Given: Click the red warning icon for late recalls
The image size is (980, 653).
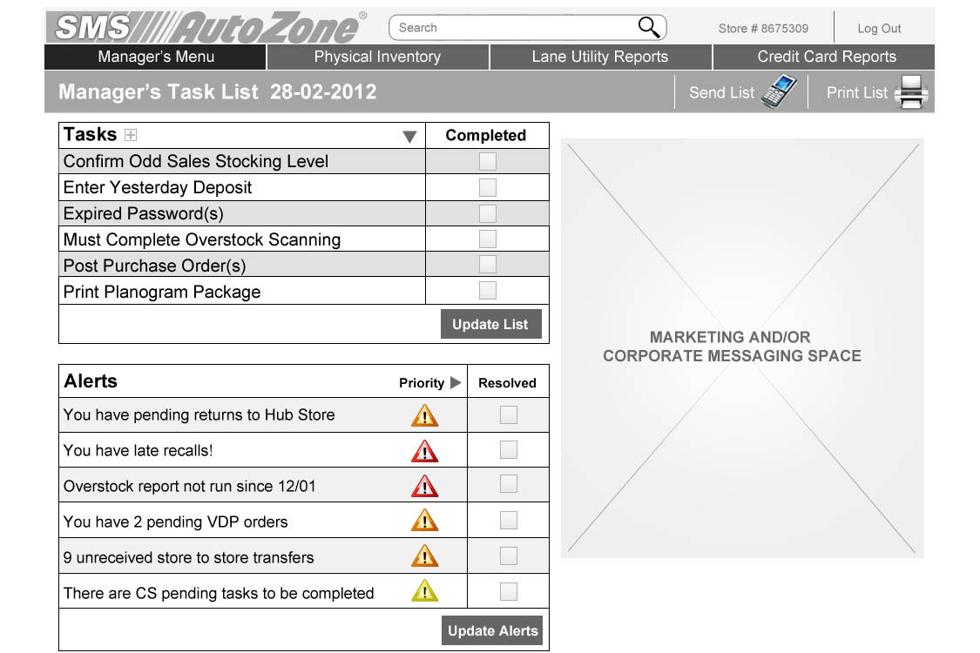Looking at the screenshot, I should [x=424, y=451].
